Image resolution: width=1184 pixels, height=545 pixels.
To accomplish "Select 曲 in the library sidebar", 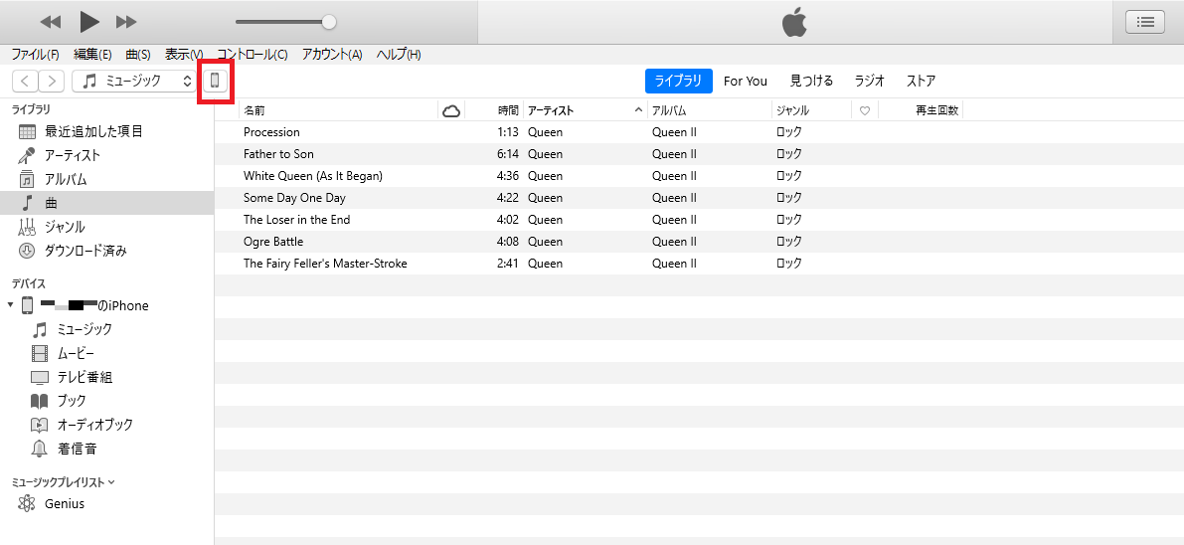I will [x=107, y=203].
